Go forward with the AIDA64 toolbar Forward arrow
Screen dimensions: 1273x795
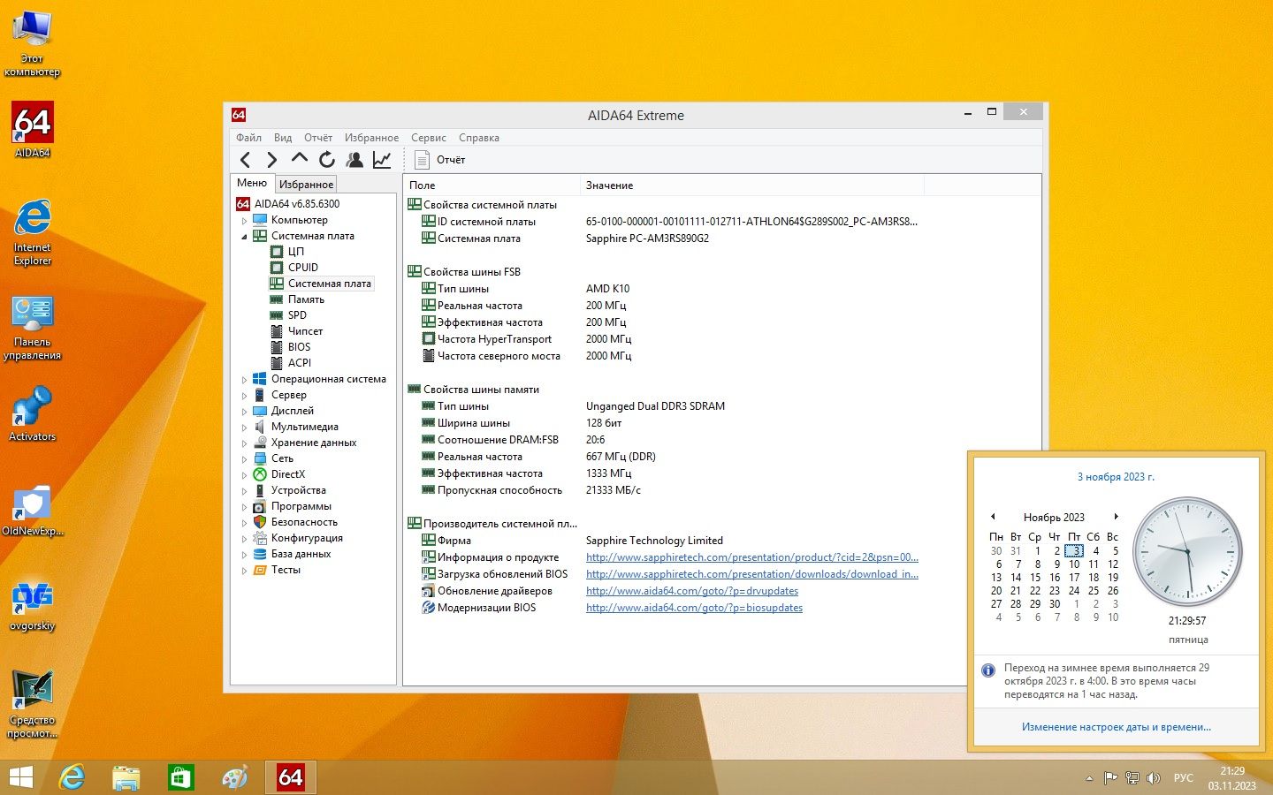coord(272,160)
